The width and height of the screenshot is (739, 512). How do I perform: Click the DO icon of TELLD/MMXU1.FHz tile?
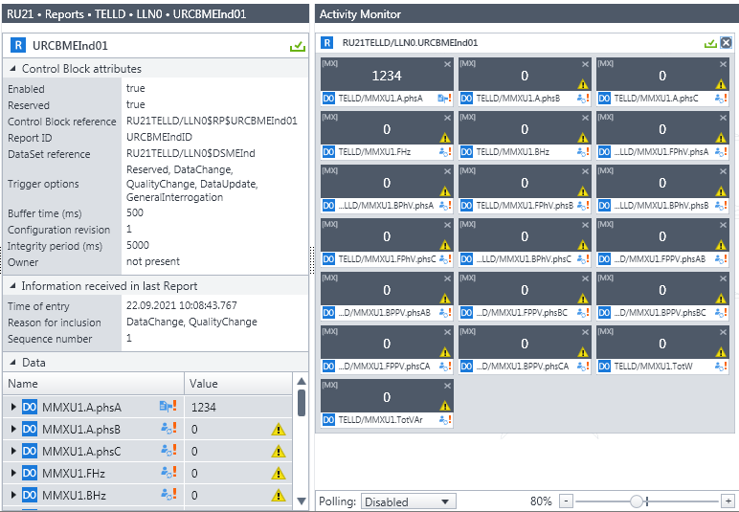coord(328,151)
